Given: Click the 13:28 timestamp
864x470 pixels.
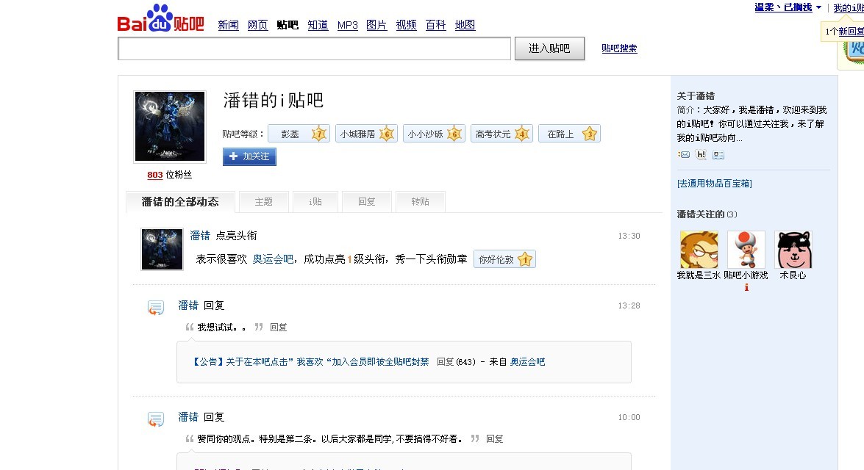Looking at the screenshot, I should pos(629,306).
